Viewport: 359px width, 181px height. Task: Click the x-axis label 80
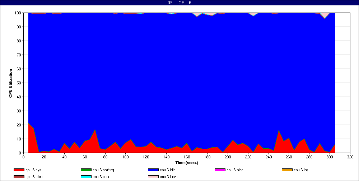tap(105, 157)
